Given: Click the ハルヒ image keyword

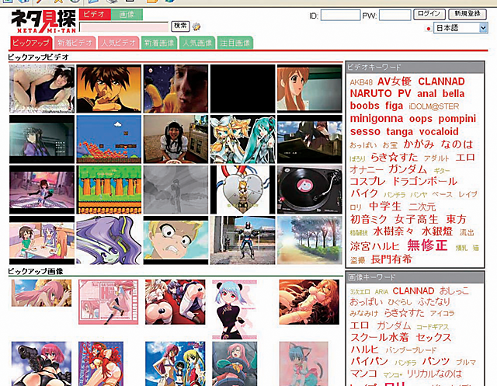Looking at the screenshot, I should pos(364,349).
